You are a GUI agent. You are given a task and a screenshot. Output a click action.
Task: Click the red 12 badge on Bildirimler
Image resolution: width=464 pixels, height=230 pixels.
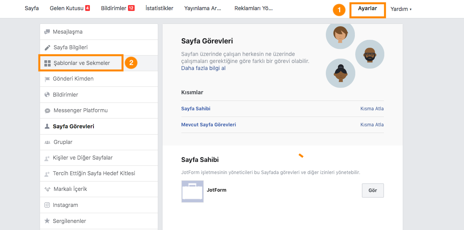pyautogui.click(x=131, y=8)
